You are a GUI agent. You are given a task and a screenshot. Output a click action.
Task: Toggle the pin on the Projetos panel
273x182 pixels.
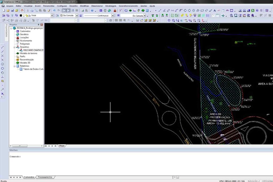pyautogui.click(x=39, y=25)
